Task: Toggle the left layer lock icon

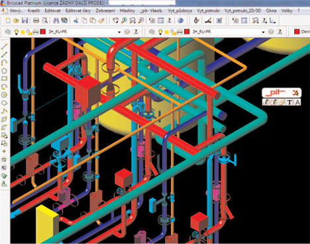Action: (29, 32)
